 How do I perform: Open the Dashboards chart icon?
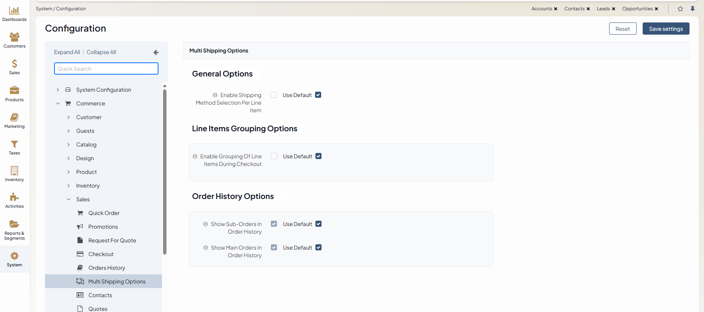pyautogui.click(x=14, y=11)
